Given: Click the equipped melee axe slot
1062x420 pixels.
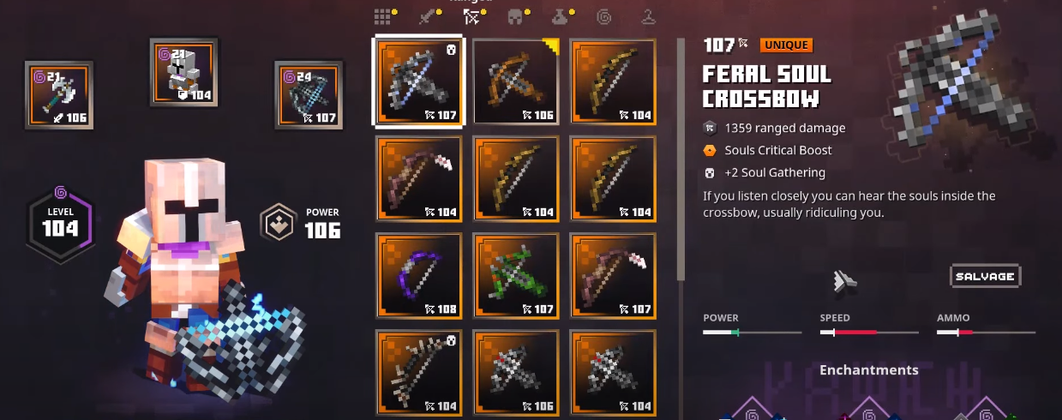Looking at the screenshot, I should pos(59,94).
